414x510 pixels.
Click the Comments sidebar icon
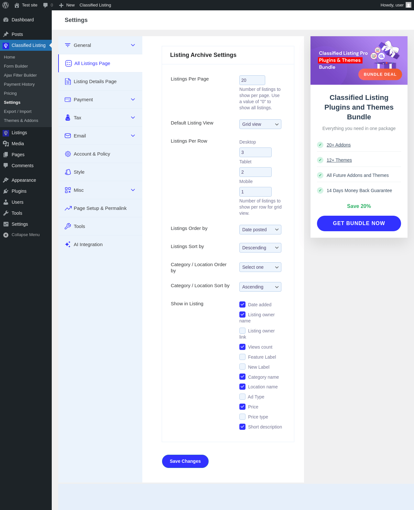[x=6, y=166]
